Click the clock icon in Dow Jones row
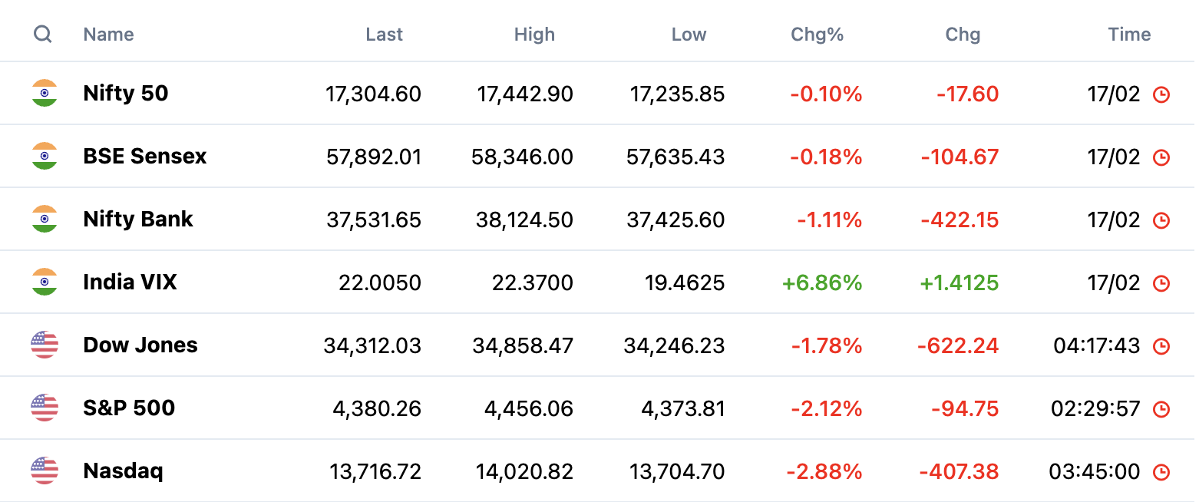 1162,346
